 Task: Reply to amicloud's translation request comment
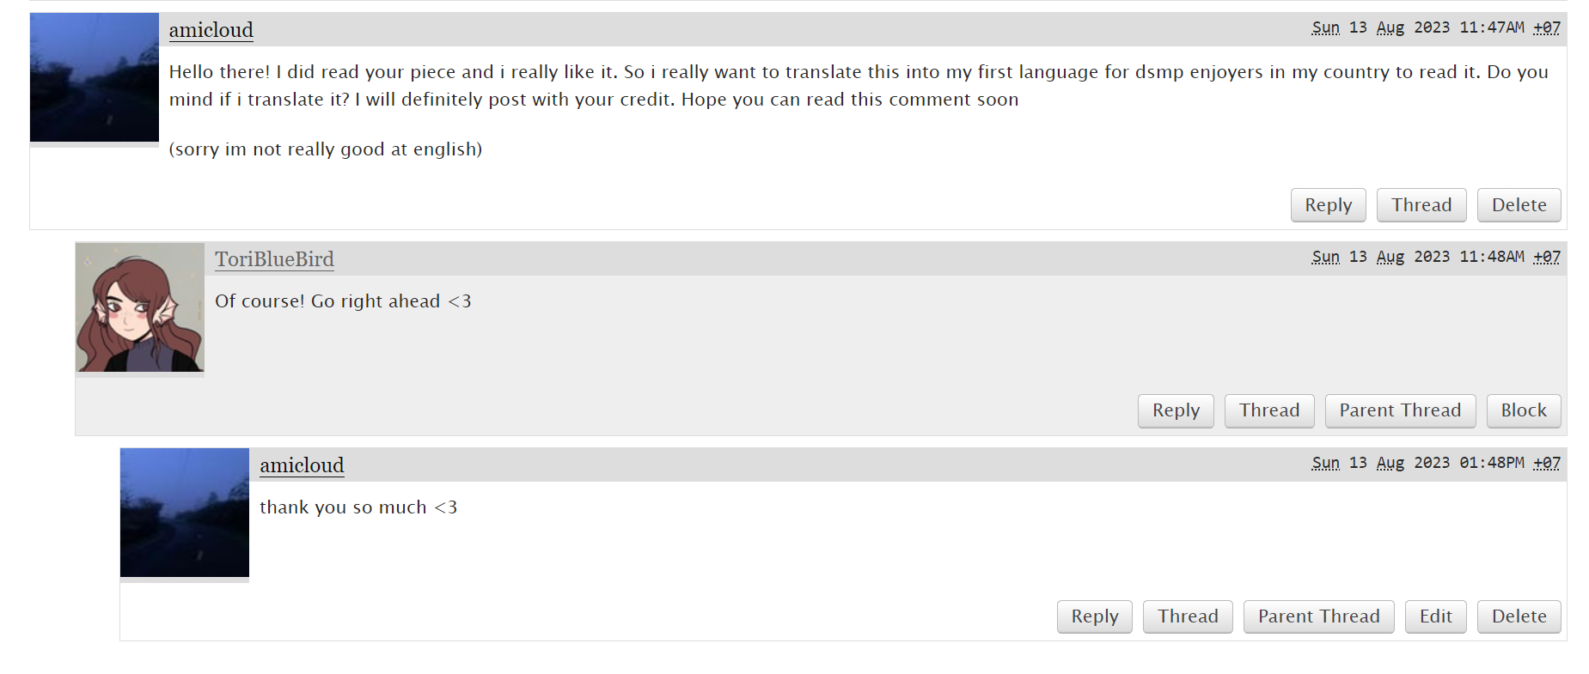point(1329,205)
